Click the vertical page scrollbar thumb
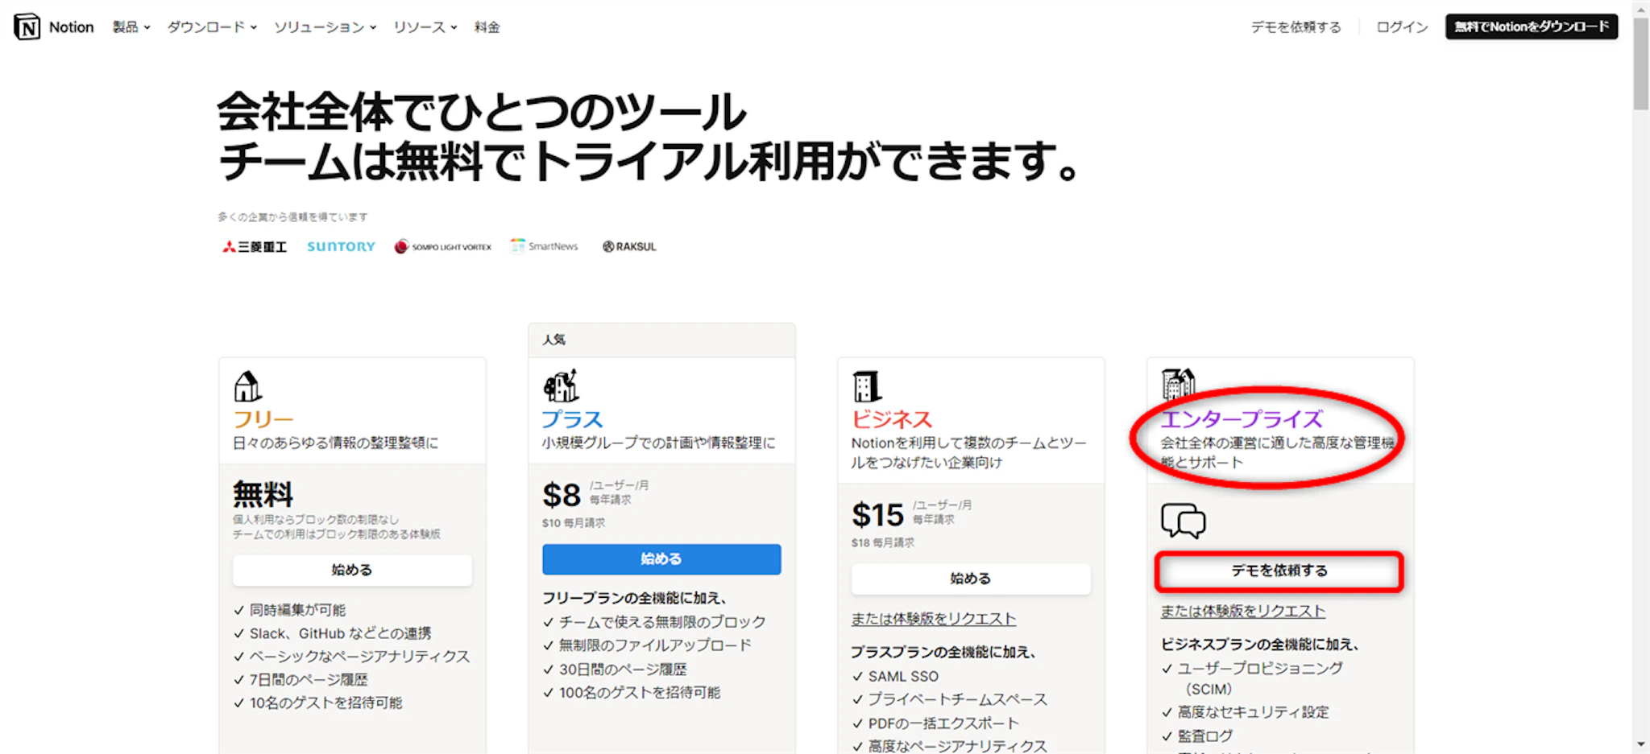Image resolution: width=1650 pixels, height=754 pixels. pos(1641,64)
